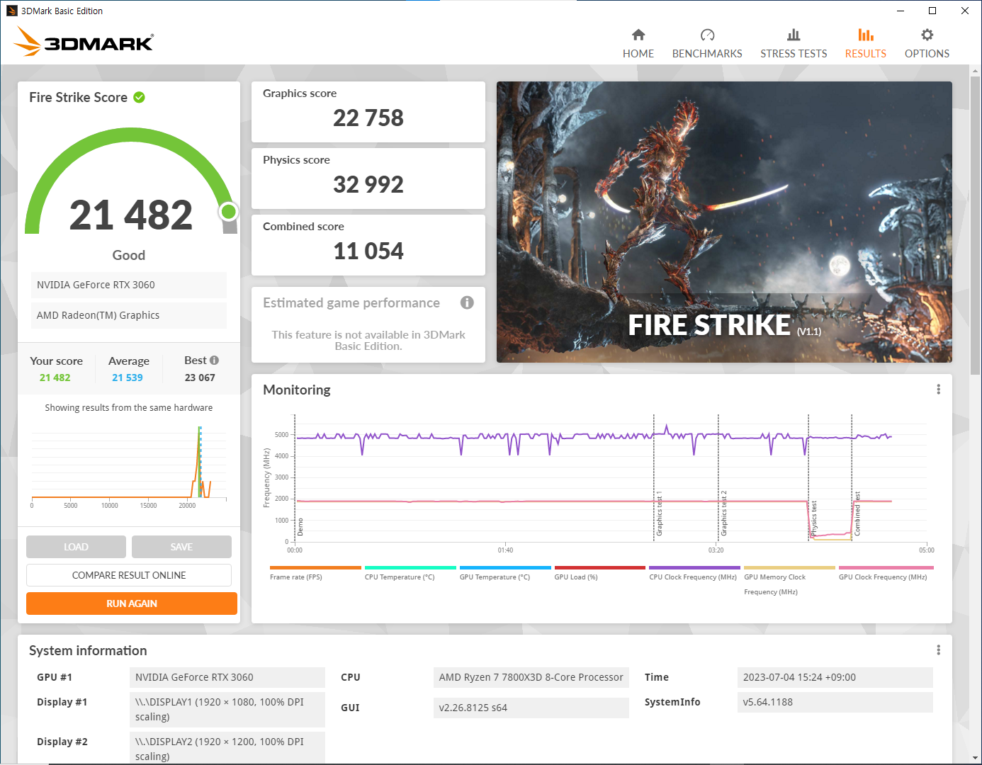This screenshot has width=982, height=765.
Task: Click COMPARE RESULT ONLINE
Action: (129, 575)
